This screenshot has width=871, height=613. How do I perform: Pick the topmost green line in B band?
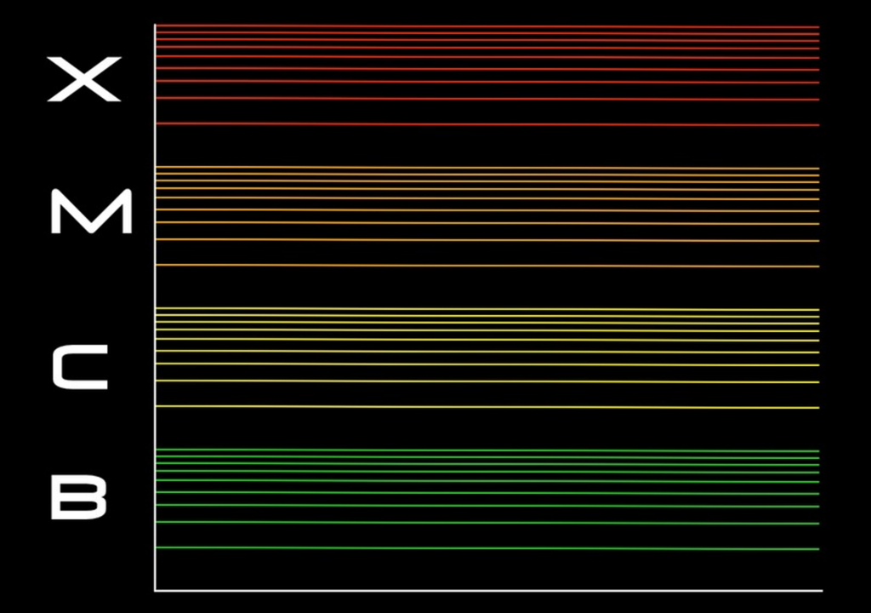pos(487,450)
